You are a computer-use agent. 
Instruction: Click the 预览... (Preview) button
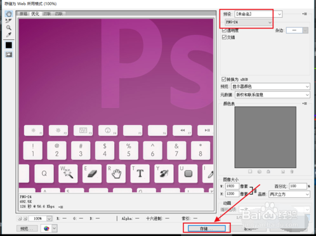tap(27, 228)
